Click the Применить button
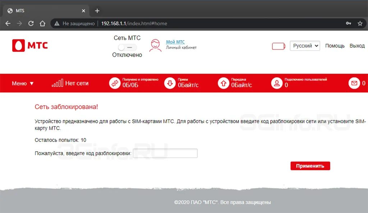This screenshot has height=213, width=368. coord(310,166)
